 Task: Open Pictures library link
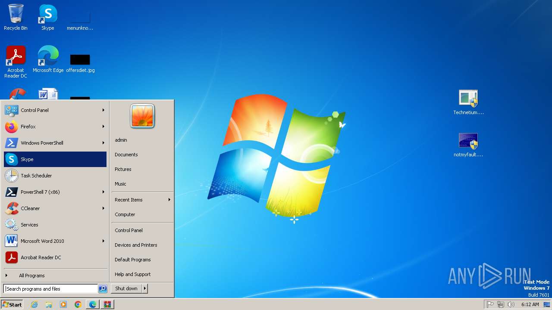point(142,169)
